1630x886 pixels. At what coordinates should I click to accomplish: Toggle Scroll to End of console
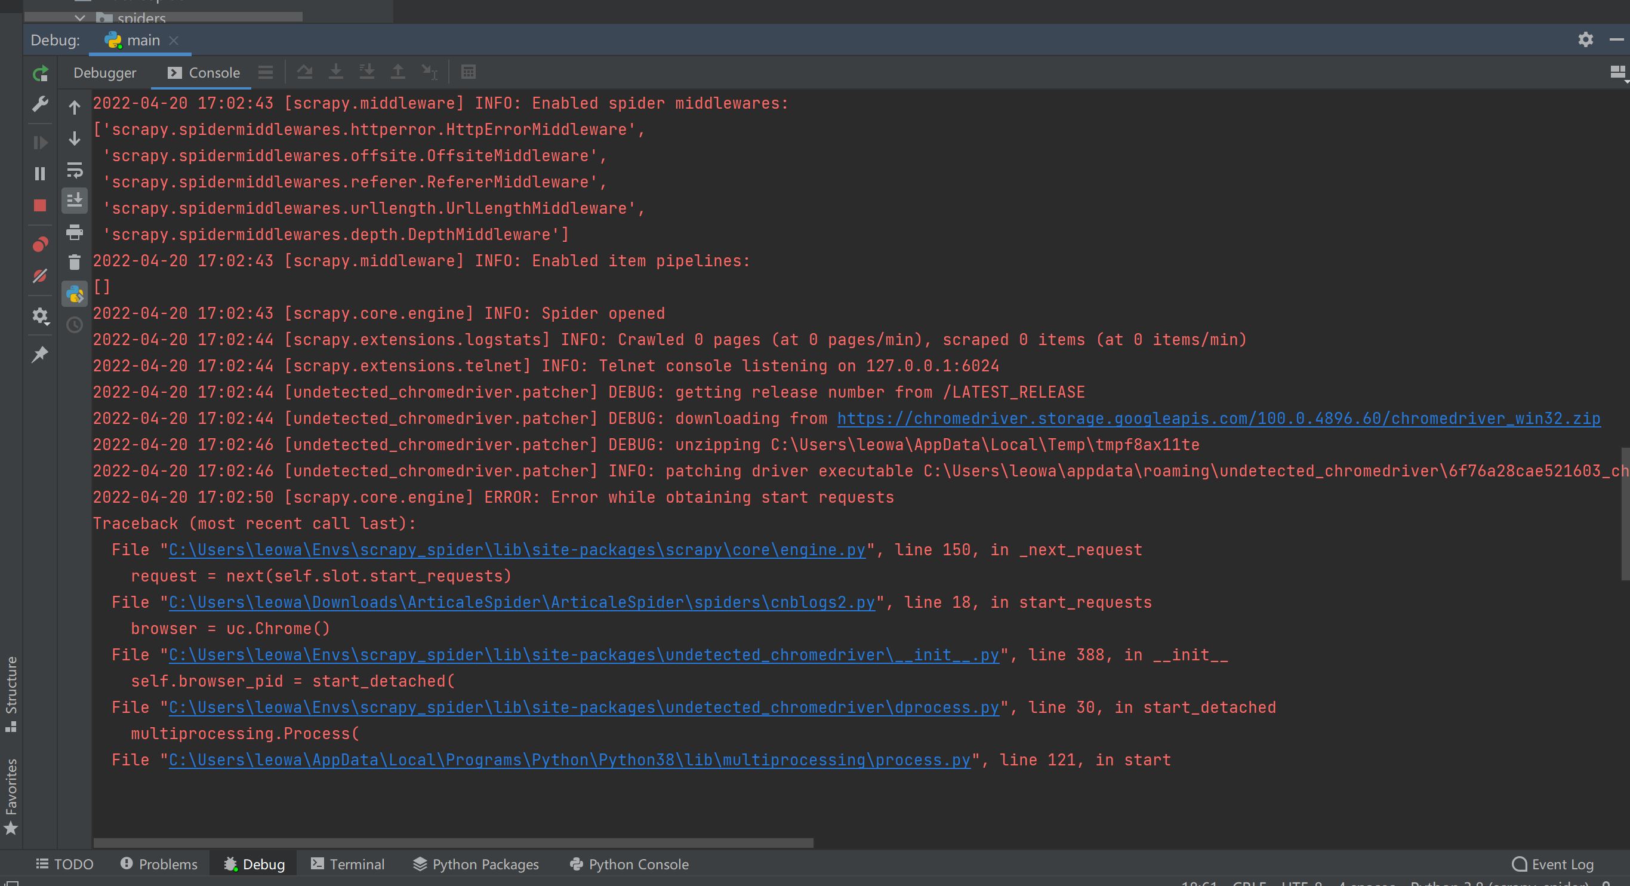pos(75,201)
